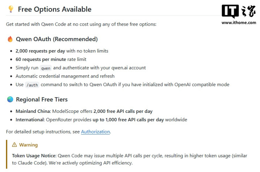Click the warning triangle icon
260x172 pixels.
pyautogui.click(x=14, y=145)
